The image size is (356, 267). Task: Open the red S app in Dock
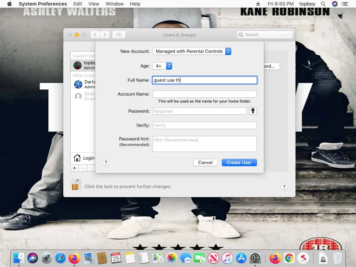tap(303, 258)
